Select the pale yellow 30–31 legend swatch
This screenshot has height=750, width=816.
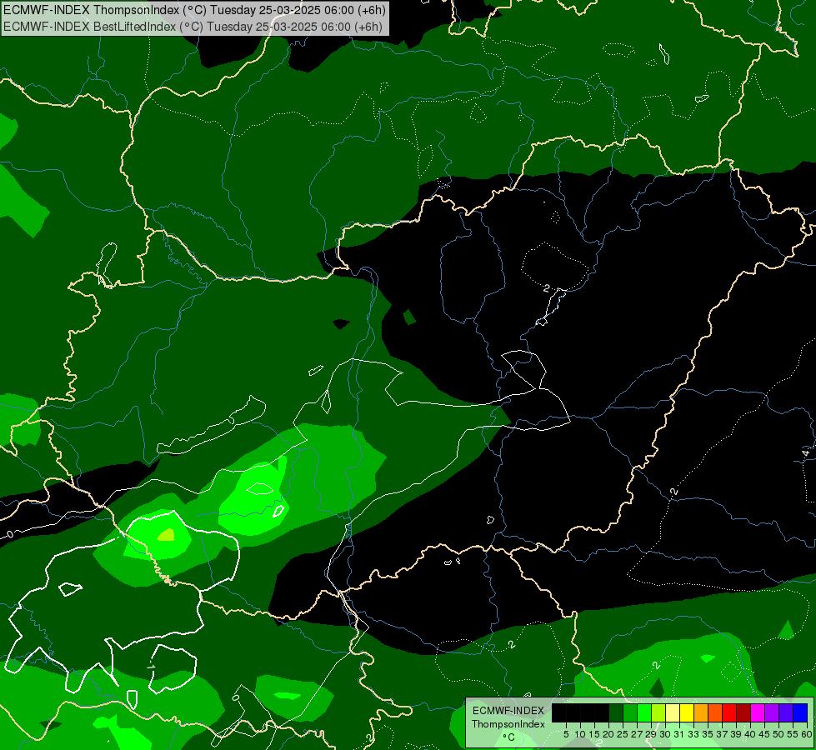tap(673, 712)
